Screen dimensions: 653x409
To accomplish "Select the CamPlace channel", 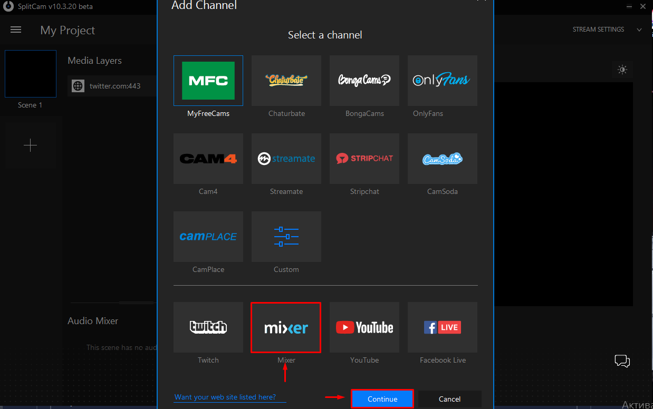I will click(208, 236).
